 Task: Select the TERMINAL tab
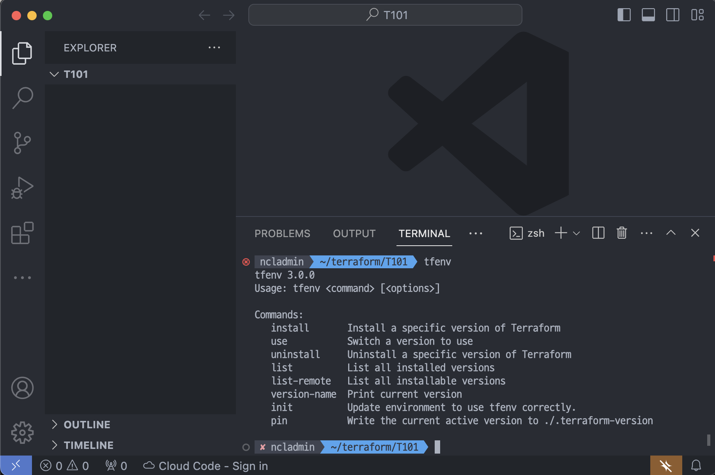pyautogui.click(x=424, y=233)
